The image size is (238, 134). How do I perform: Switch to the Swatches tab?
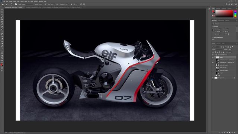(218, 8)
